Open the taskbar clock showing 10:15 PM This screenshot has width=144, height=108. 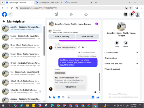(133, 105)
